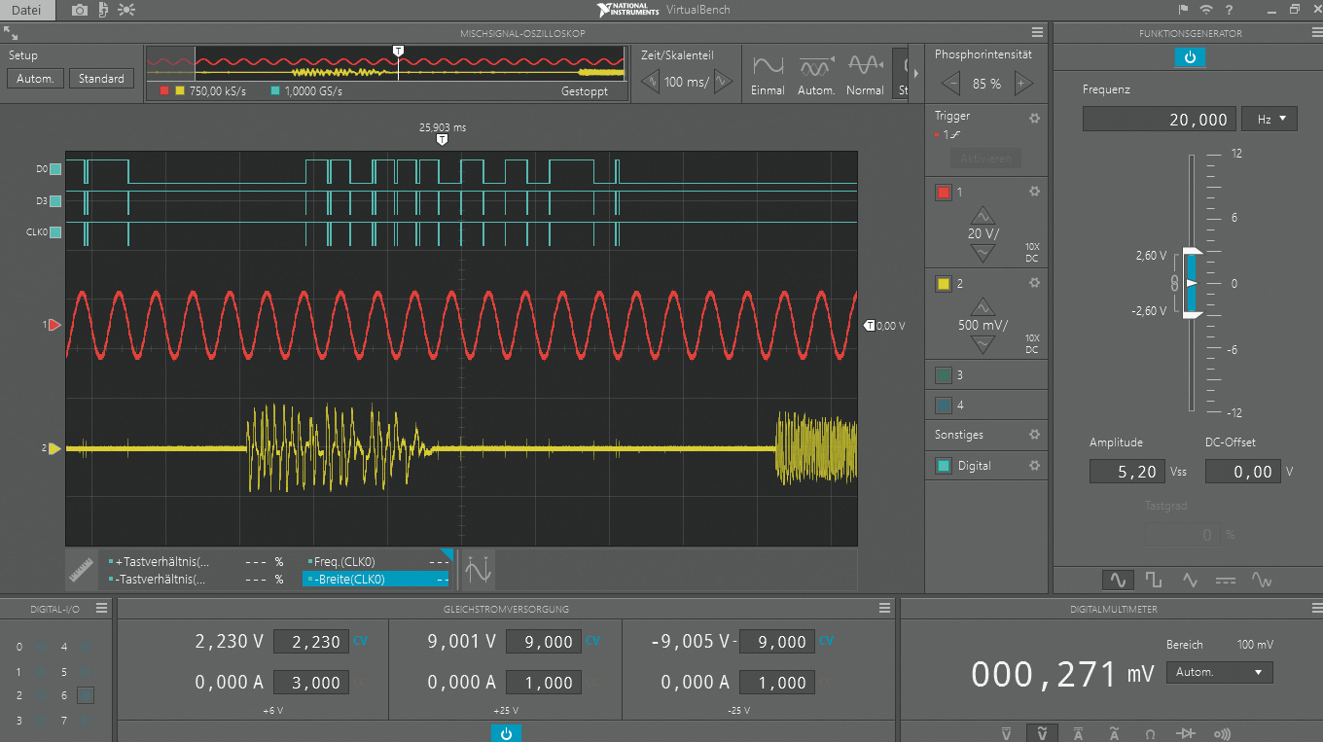Screen dimensions: 1323x742
Task: Toggle the DC power supply output
Action: tap(506, 733)
